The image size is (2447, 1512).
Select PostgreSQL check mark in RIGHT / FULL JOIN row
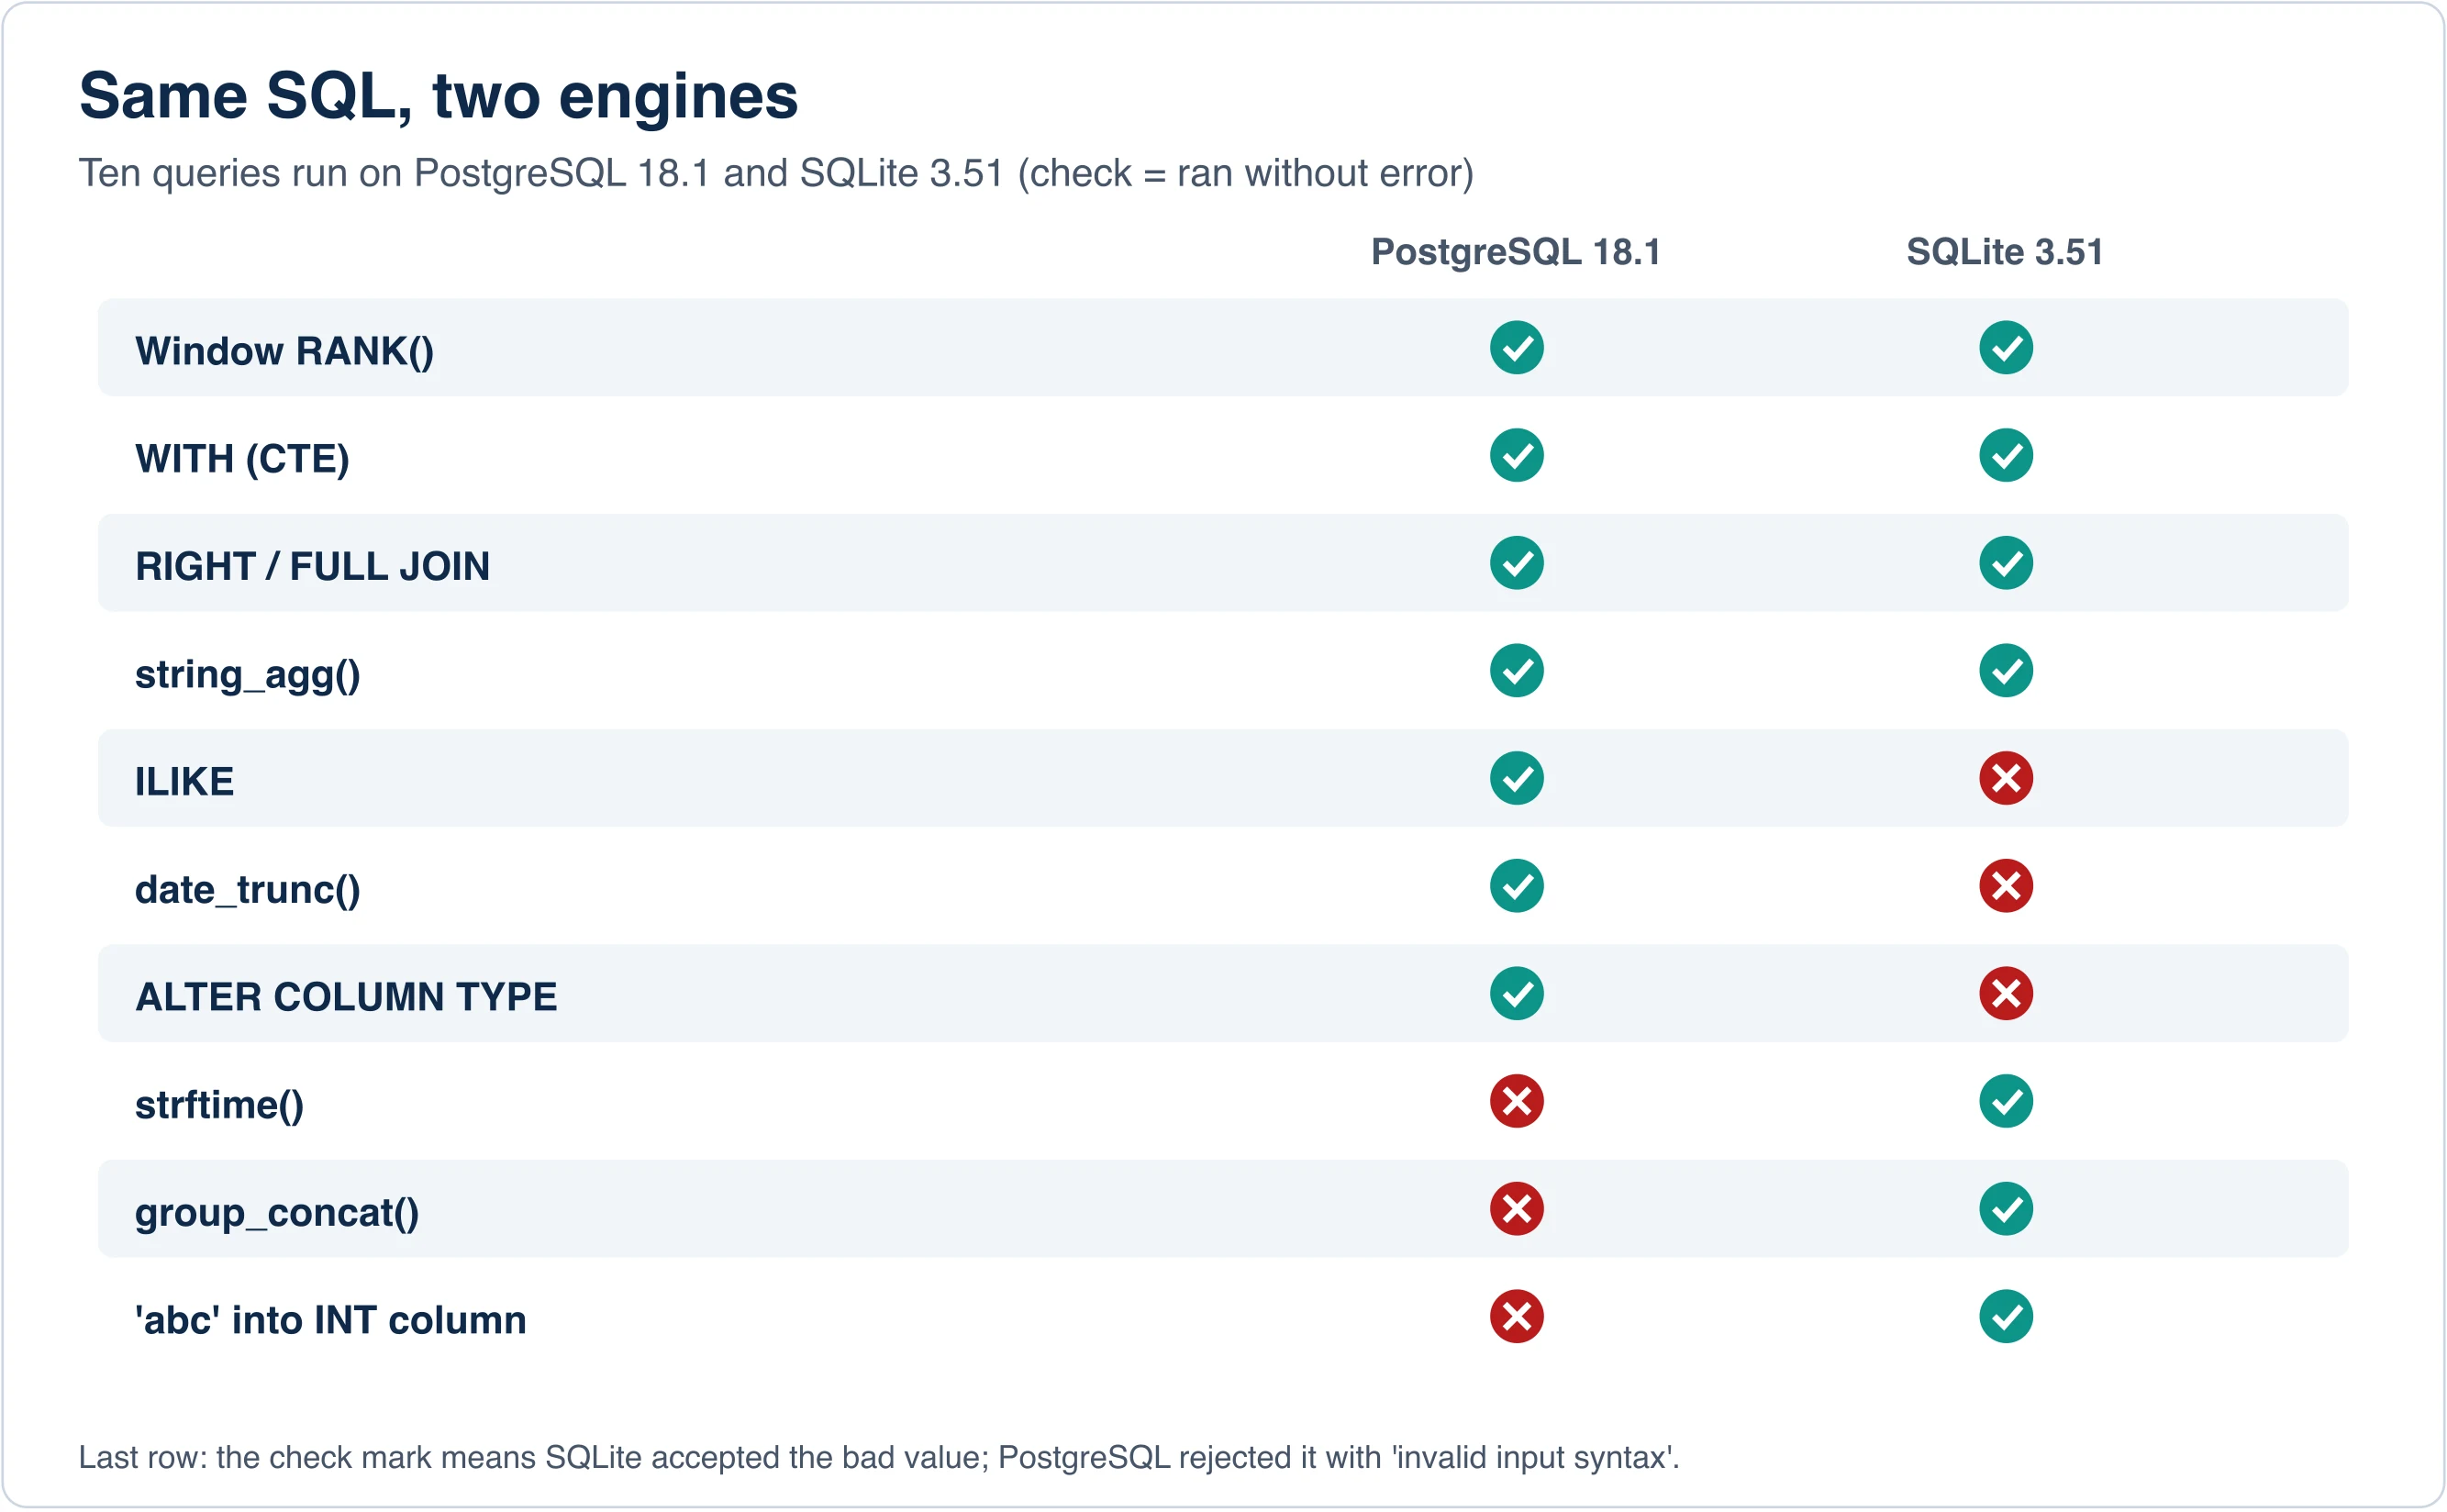coord(1516,563)
